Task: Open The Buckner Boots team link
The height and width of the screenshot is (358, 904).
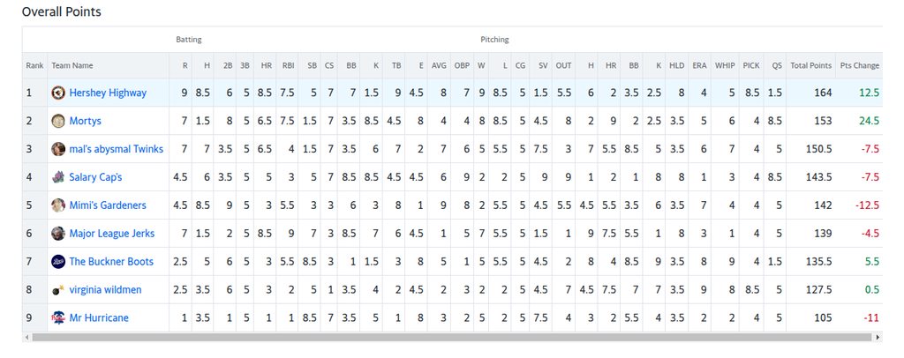Action: [111, 261]
